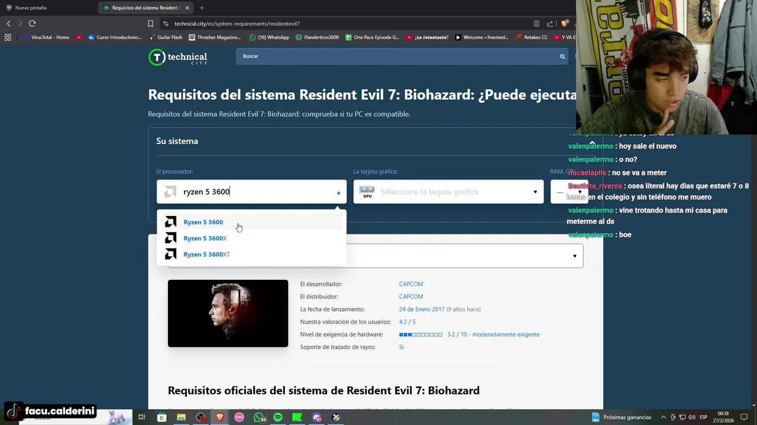Open the bookmarks apps grid icon
Image resolution: width=757 pixels, height=425 pixels.
click(8, 37)
